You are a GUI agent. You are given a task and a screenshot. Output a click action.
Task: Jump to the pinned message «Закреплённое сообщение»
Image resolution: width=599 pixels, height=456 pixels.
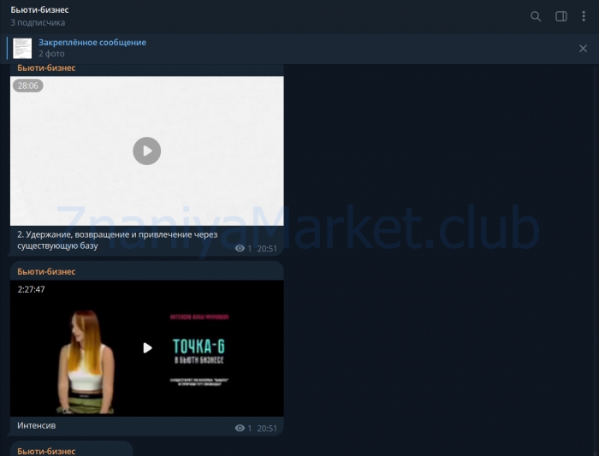point(92,43)
